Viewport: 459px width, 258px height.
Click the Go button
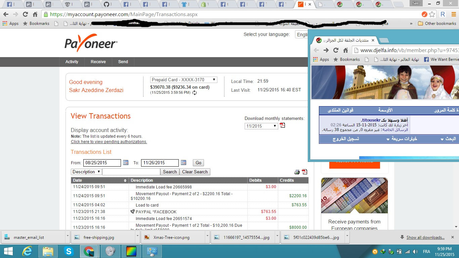[x=198, y=163]
